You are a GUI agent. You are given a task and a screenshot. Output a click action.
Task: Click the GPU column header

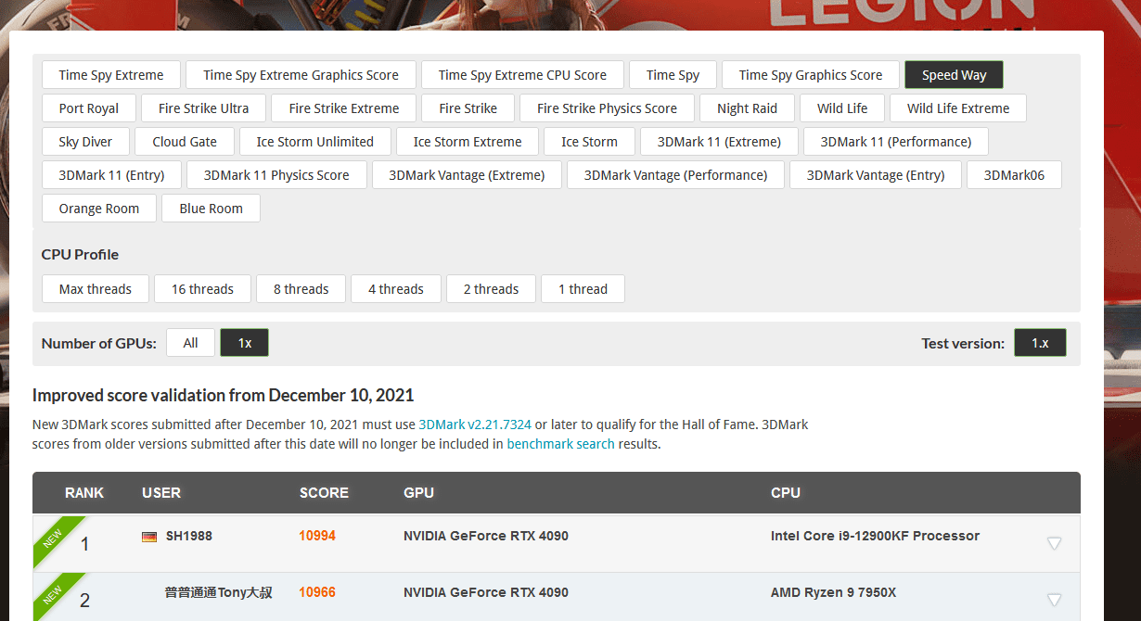click(x=418, y=493)
